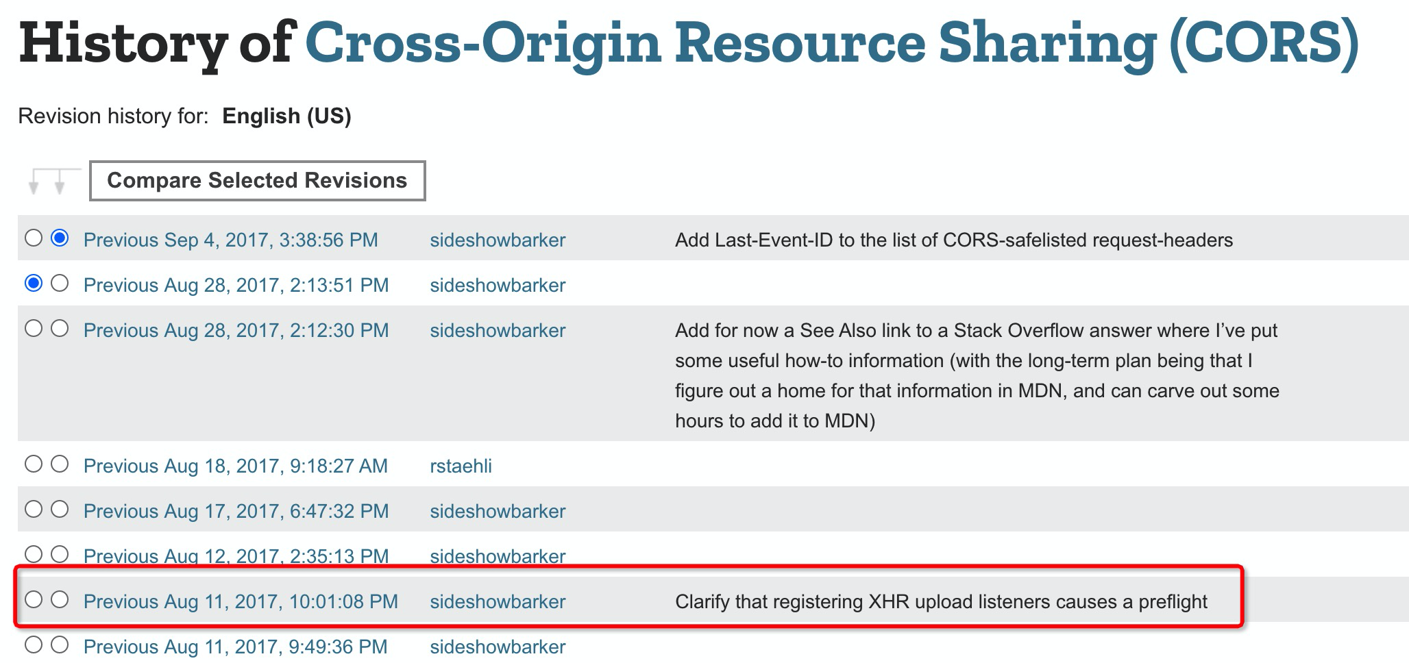1409x663 pixels.
Task: Open revision Previous Aug 17, 2017, 6:47:32 PM
Action: pyautogui.click(x=236, y=511)
